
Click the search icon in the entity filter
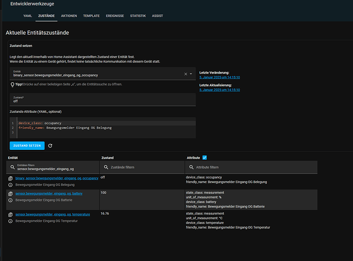point(13,167)
